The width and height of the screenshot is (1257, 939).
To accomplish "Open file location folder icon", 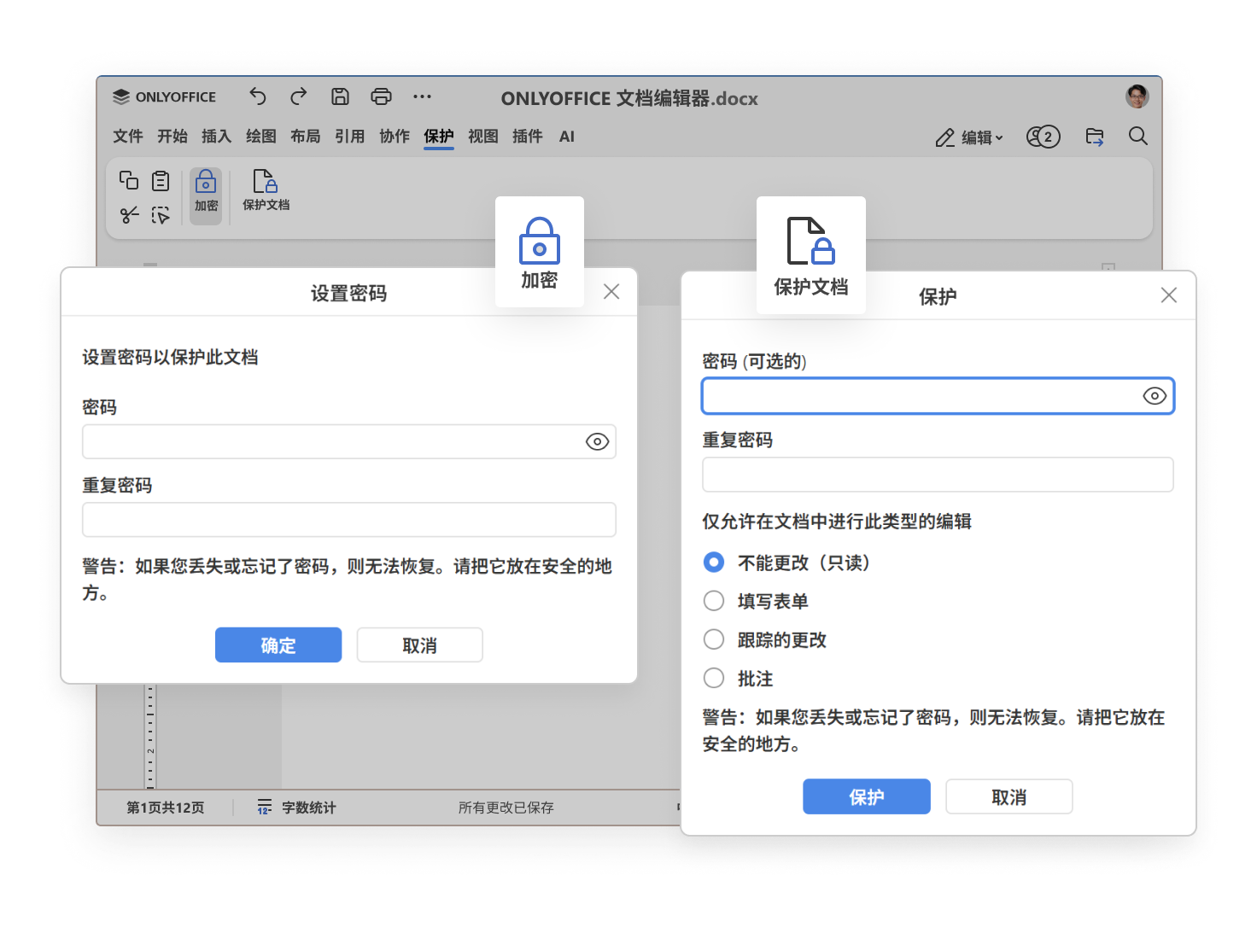I will (x=1095, y=137).
